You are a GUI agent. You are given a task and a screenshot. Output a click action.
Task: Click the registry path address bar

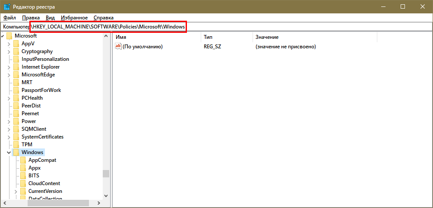coord(216,27)
